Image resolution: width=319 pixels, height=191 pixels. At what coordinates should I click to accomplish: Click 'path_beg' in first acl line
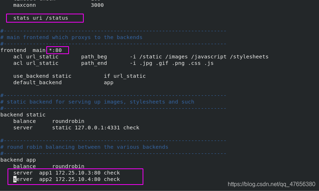94,57
